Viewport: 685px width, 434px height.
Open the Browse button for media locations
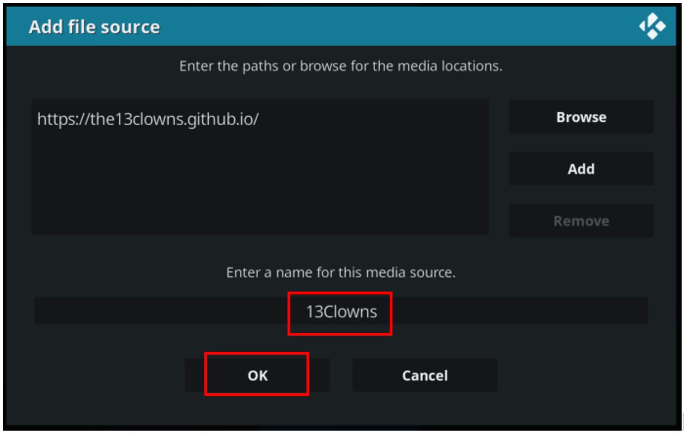[x=581, y=117]
